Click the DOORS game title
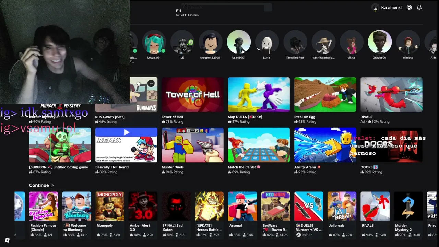This screenshot has height=247, width=439. pos(369,167)
